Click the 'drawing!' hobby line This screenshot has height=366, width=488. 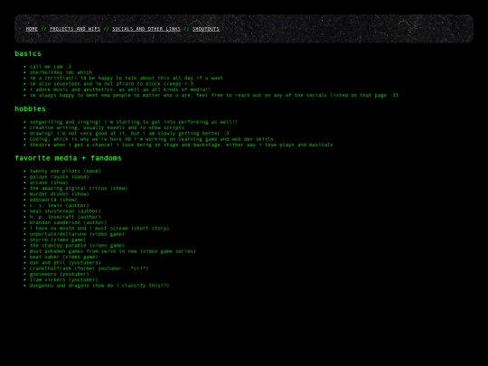tap(129, 133)
